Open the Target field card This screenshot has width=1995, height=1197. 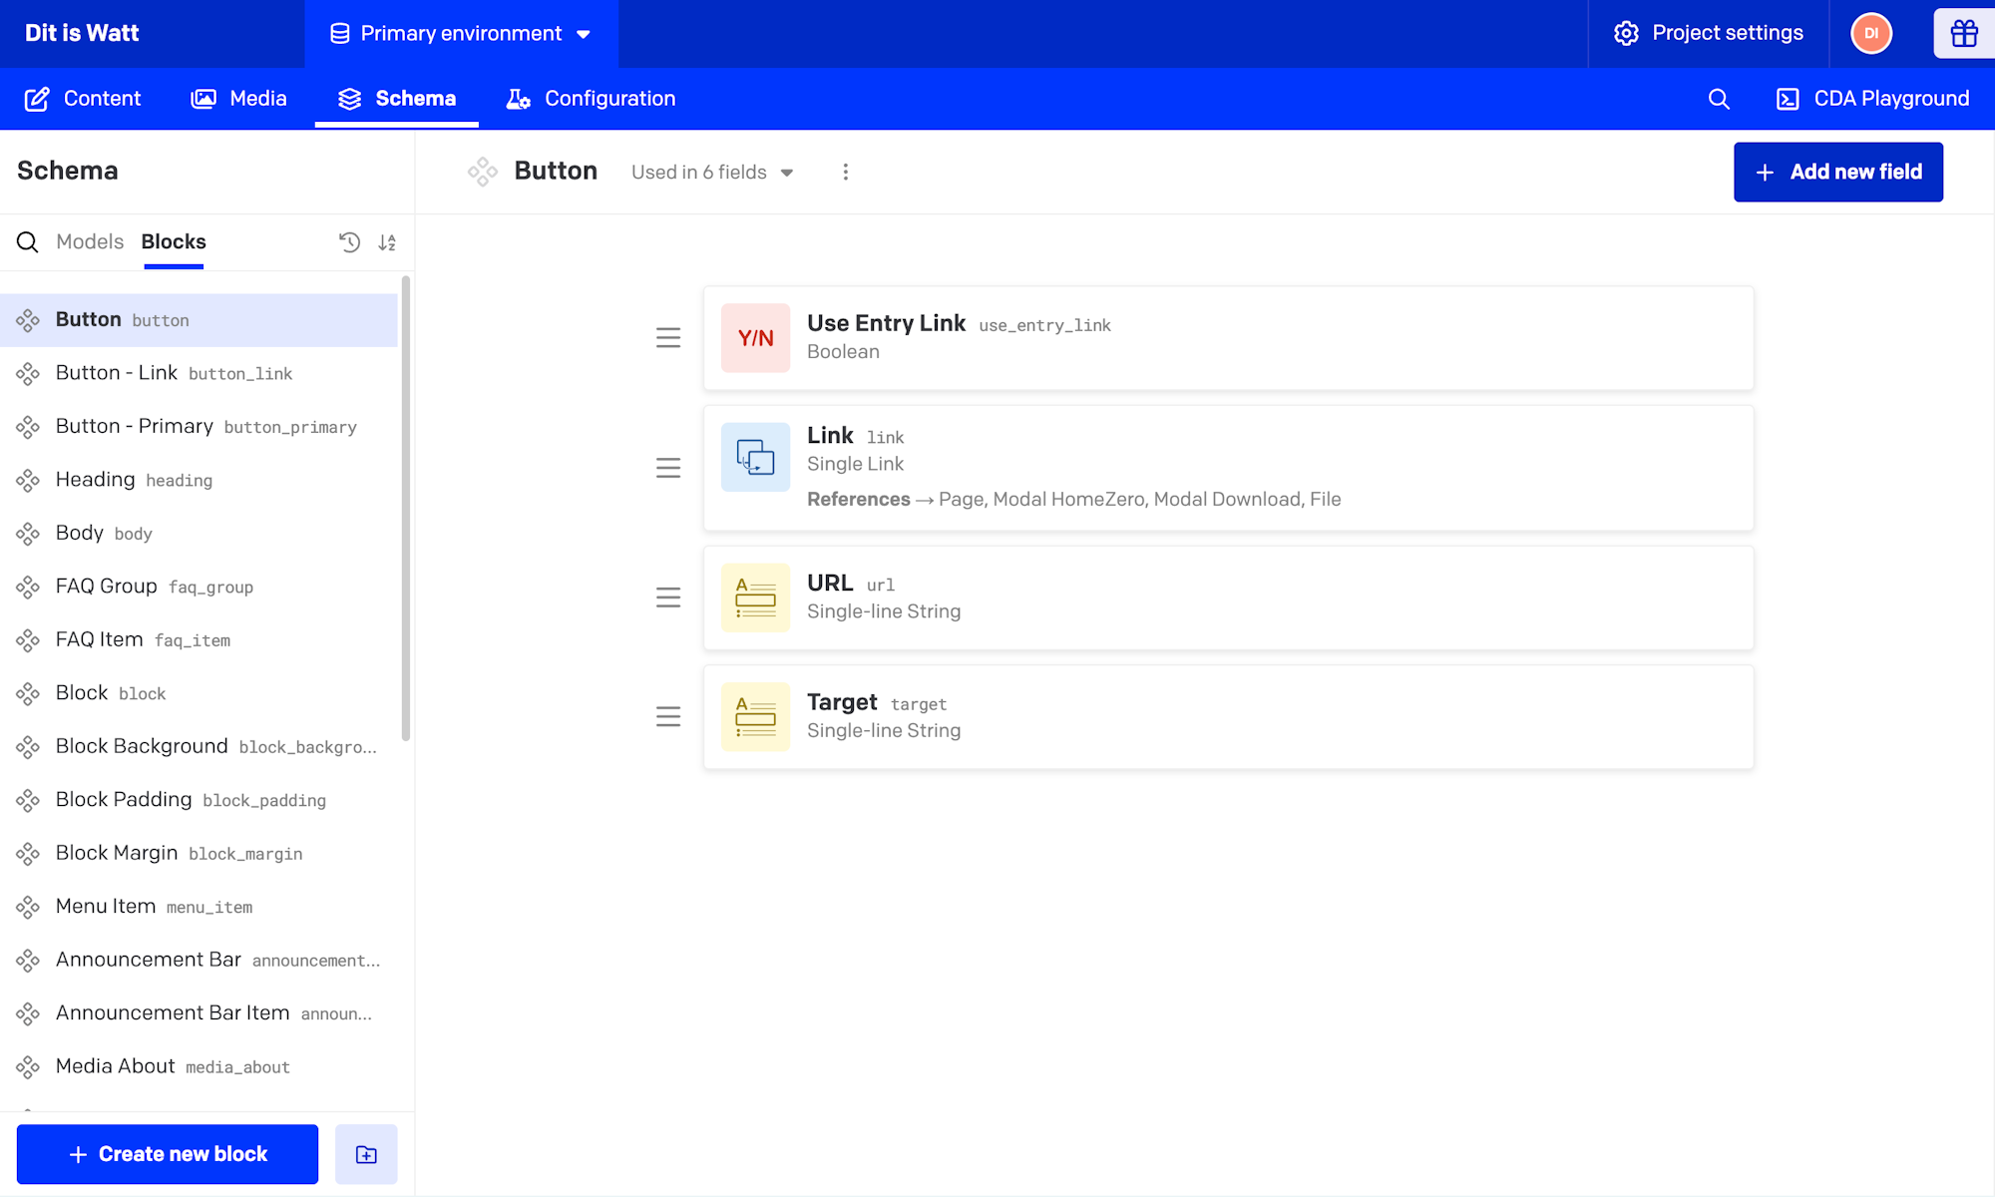coord(1228,716)
